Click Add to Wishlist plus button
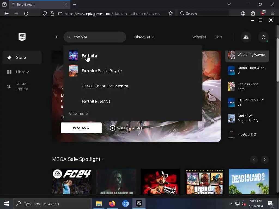279x209 pixels. click(113, 128)
